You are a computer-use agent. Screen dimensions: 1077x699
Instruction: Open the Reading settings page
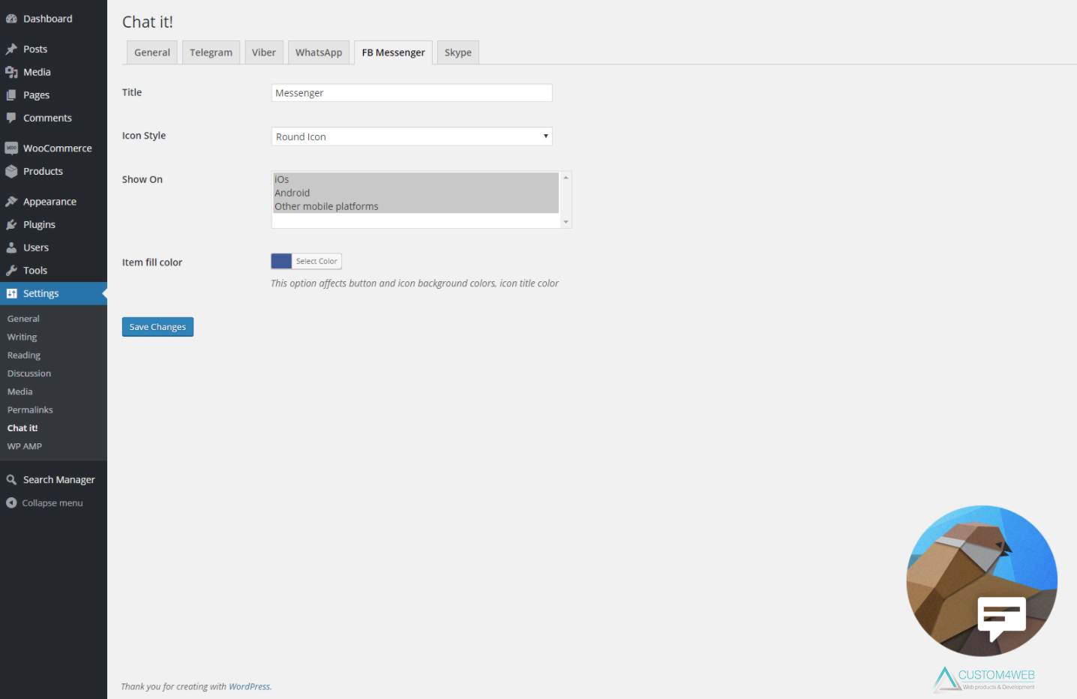[24, 355]
